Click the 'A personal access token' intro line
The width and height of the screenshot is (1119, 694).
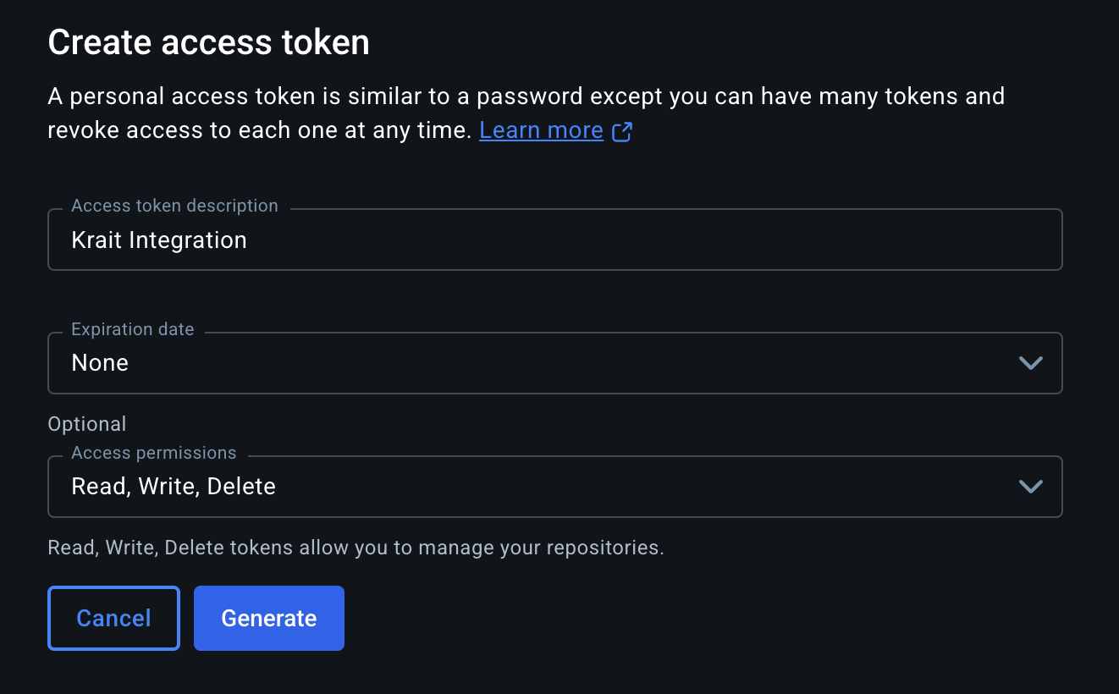[x=525, y=96]
